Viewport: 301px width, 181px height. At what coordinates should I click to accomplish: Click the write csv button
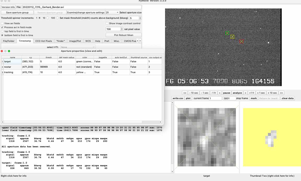(178, 98)
